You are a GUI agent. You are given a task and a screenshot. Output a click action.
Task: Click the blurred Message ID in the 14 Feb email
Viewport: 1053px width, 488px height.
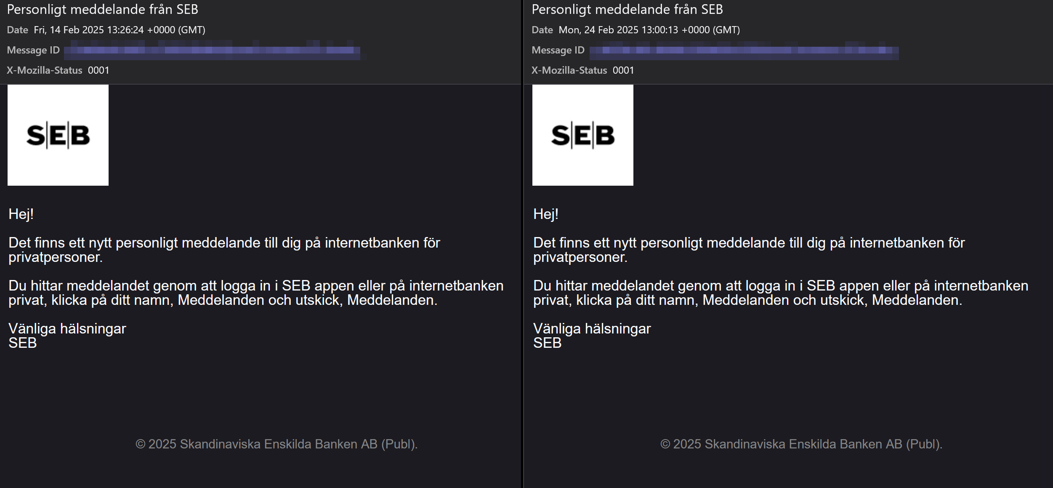[212, 50]
